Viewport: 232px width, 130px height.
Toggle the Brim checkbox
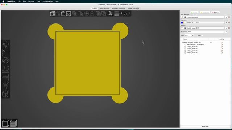(202, 35)
